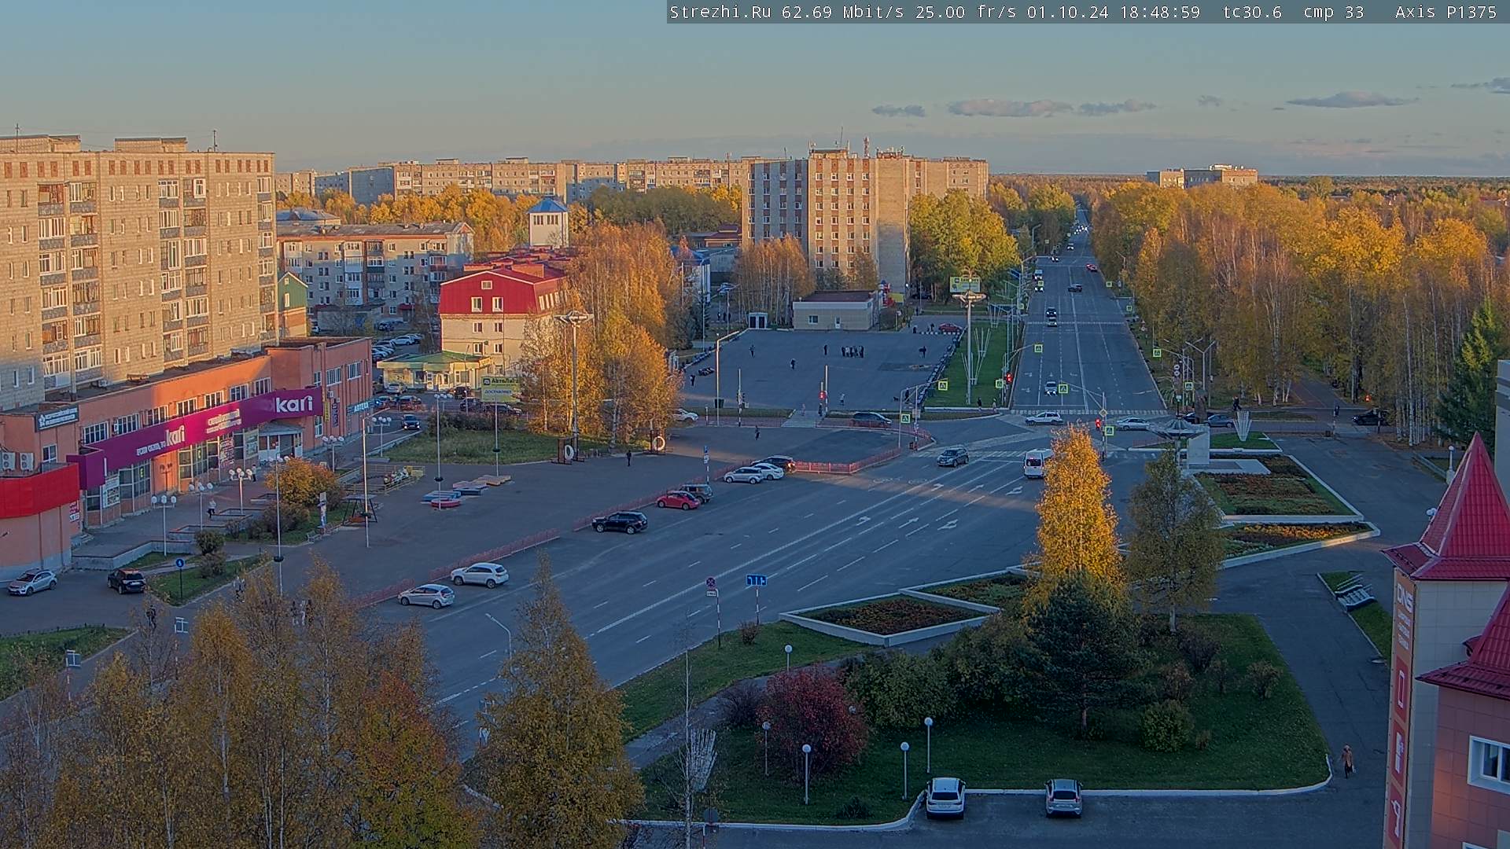Select the 62.69 Mbit/s bitrate value
1510x849 pixels.
pyautogui.click(x=845, y=12)
